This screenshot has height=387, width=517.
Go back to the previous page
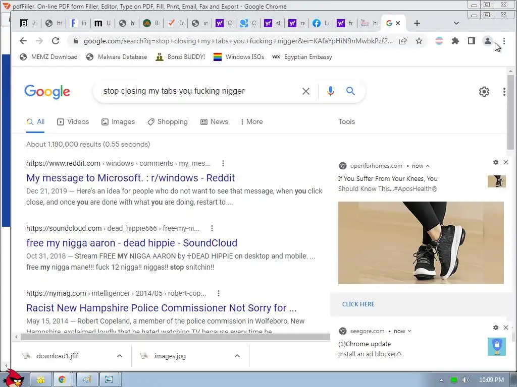tap(23, 41)
